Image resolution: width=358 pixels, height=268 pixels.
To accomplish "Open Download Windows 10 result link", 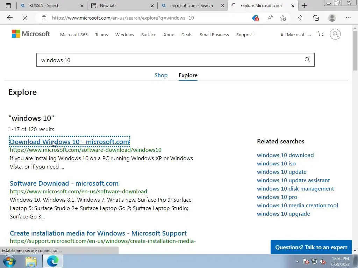I will coord(70,142).
